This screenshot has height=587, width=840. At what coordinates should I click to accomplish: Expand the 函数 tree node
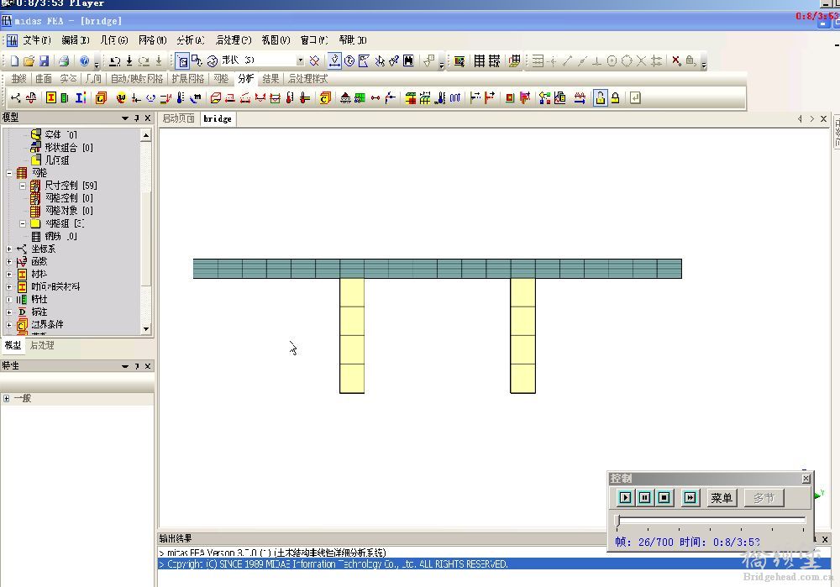(x=9, y=261)
